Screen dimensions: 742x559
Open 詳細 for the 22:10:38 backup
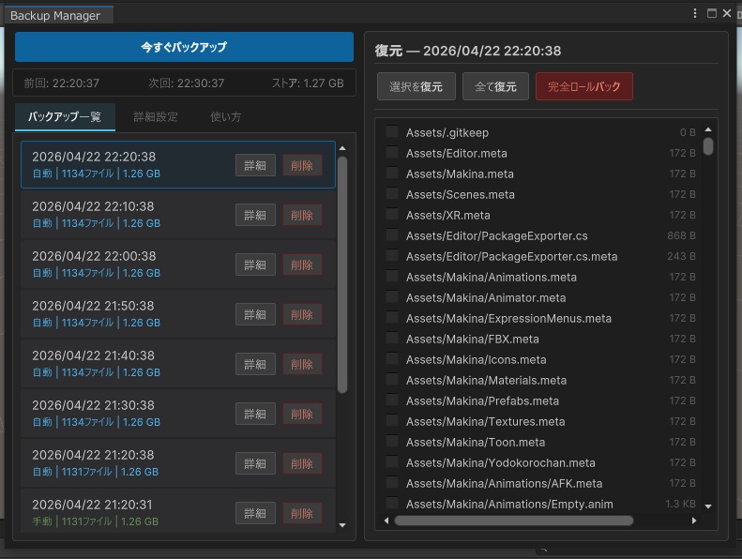255,215
